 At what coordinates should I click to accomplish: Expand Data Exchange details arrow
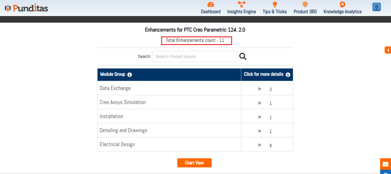click(x=259, y=89)
